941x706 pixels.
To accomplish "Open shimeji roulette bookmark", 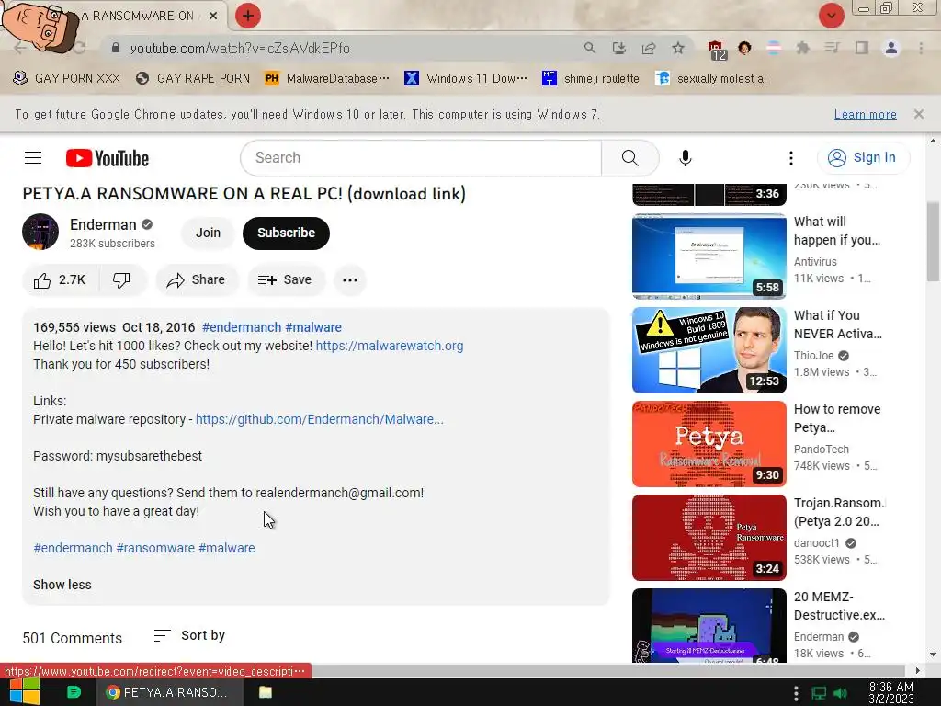I will 591,79.
